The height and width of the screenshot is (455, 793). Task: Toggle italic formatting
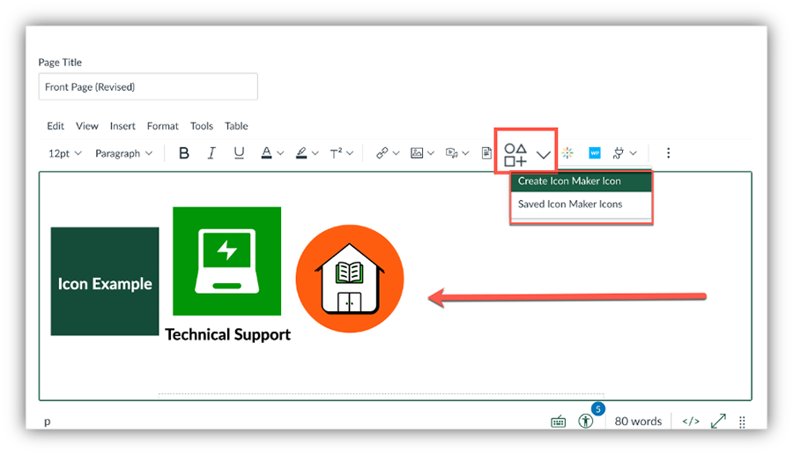click(x=211, y=153)
